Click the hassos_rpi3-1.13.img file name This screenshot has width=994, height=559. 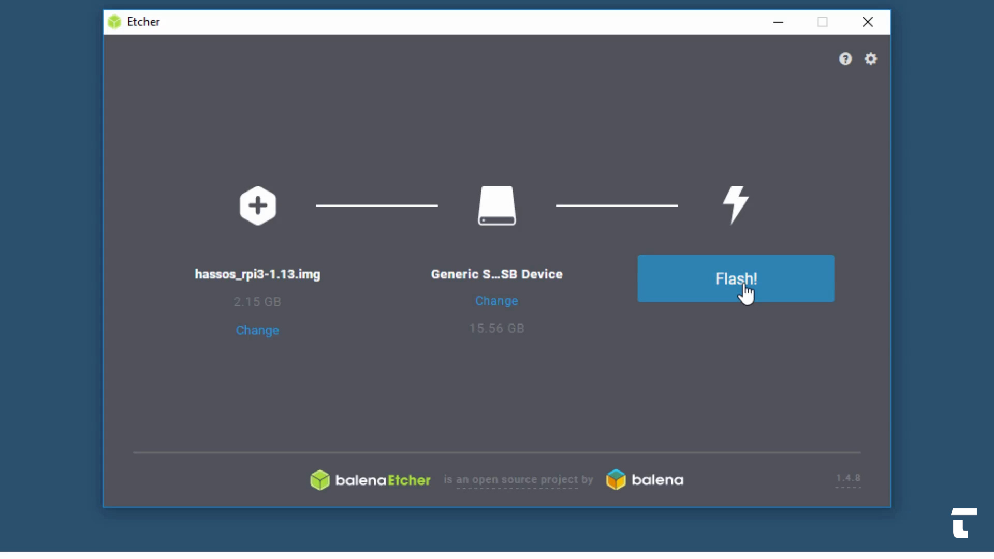(x=257, y=274)
